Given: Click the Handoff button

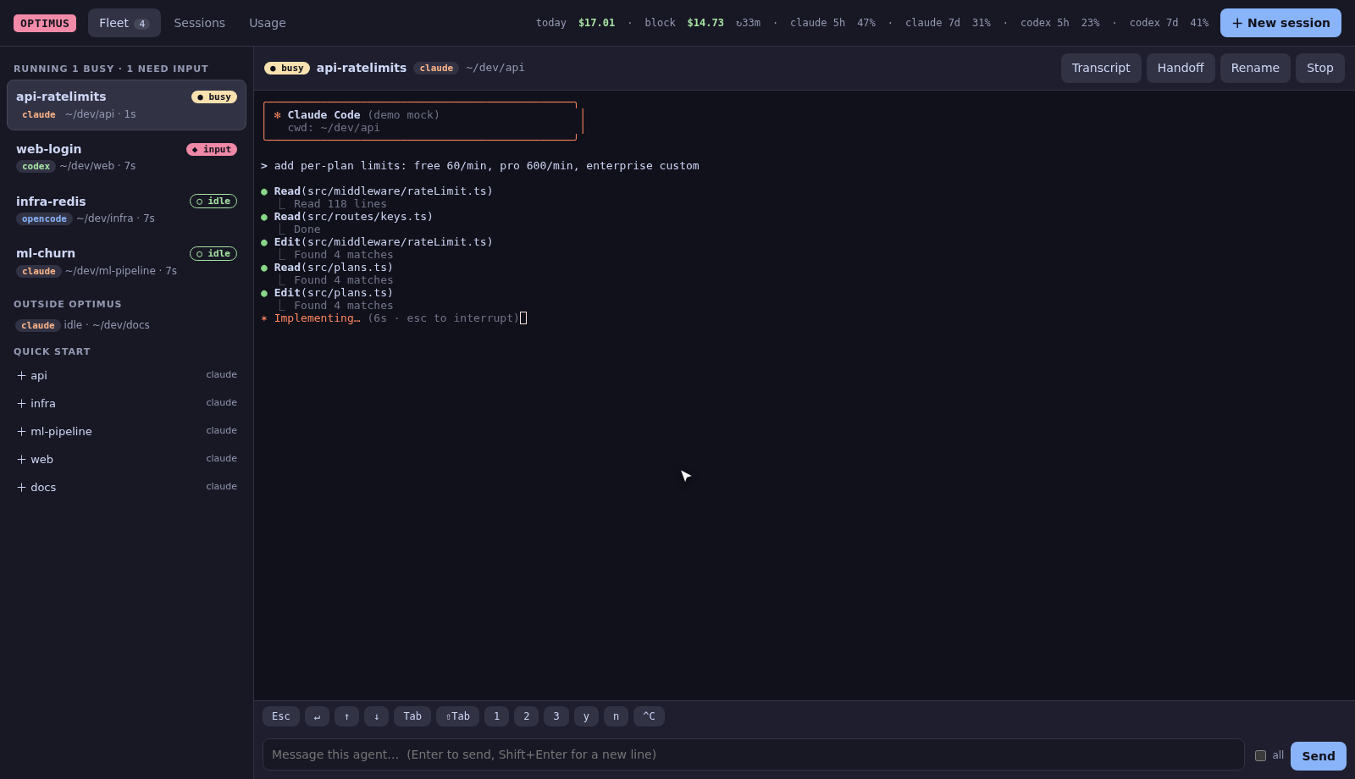Looking at the screenshot, I should (x=1181, y=68).
